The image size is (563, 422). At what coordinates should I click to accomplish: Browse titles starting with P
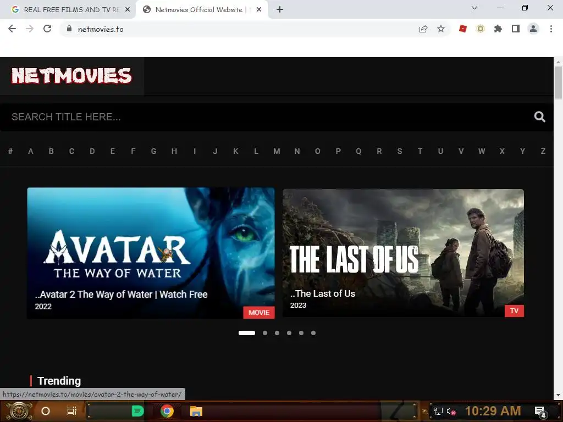tap(338, 151)
